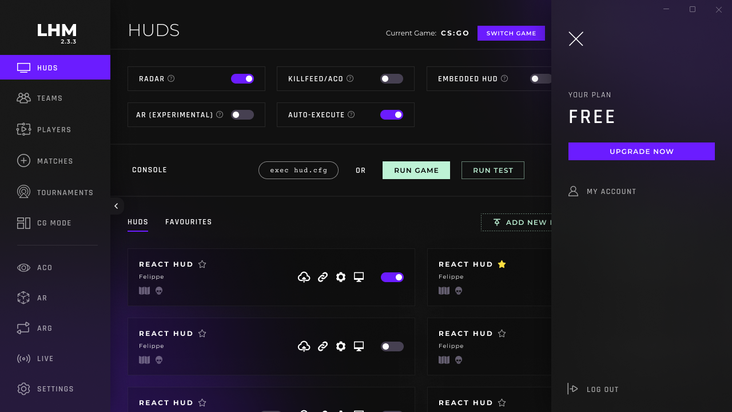Click the upload cloud icon on first React HUD
732x412 pixels.
click(304, 278)
